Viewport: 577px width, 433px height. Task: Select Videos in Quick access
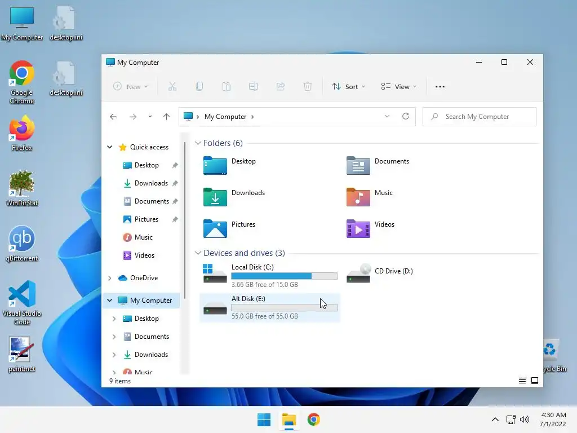click(x=144, y=255)
